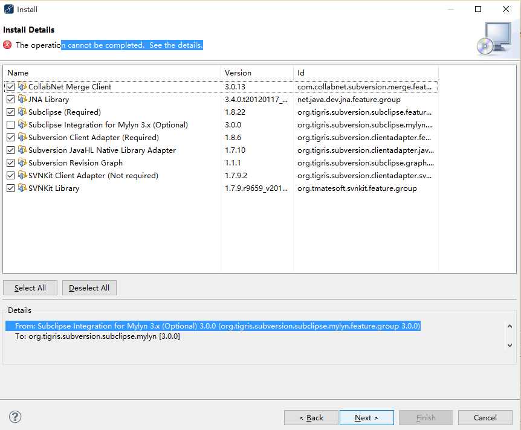The width and height of the screenshot is (521, 430).
Task: Click the CollabNet Merge Client feature icon
Action: pos(22,86)
